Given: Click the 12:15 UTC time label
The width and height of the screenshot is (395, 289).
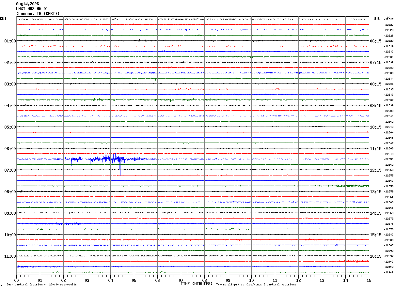Looking at the screenshot, I should click(x=375, y=170).
